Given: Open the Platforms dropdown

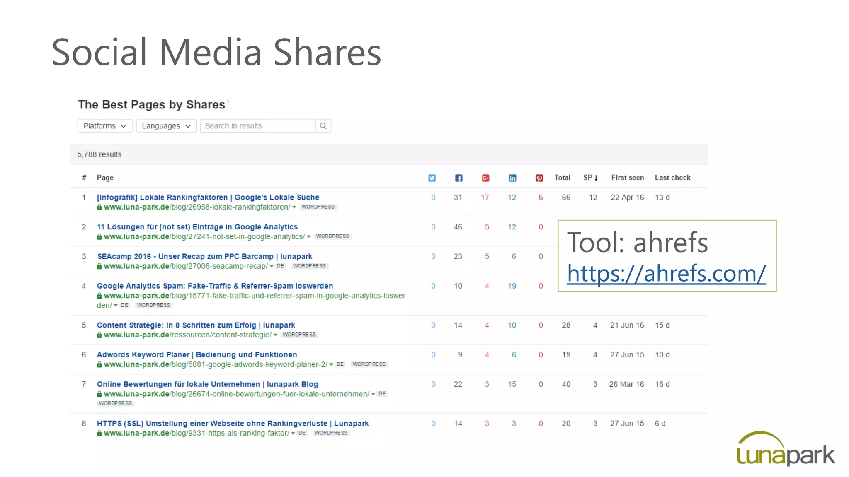Looking at the screenshot, I should 105,126.
